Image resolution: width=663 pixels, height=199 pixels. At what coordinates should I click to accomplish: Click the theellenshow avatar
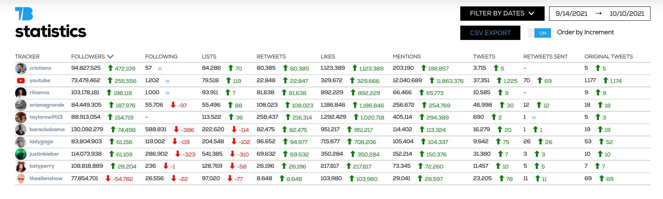[21, 179]
